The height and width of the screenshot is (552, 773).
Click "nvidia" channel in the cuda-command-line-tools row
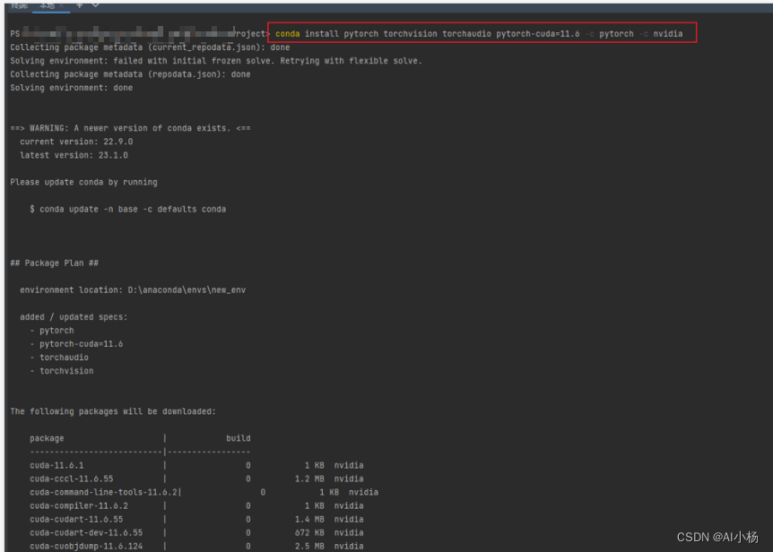tap(363, 493)
